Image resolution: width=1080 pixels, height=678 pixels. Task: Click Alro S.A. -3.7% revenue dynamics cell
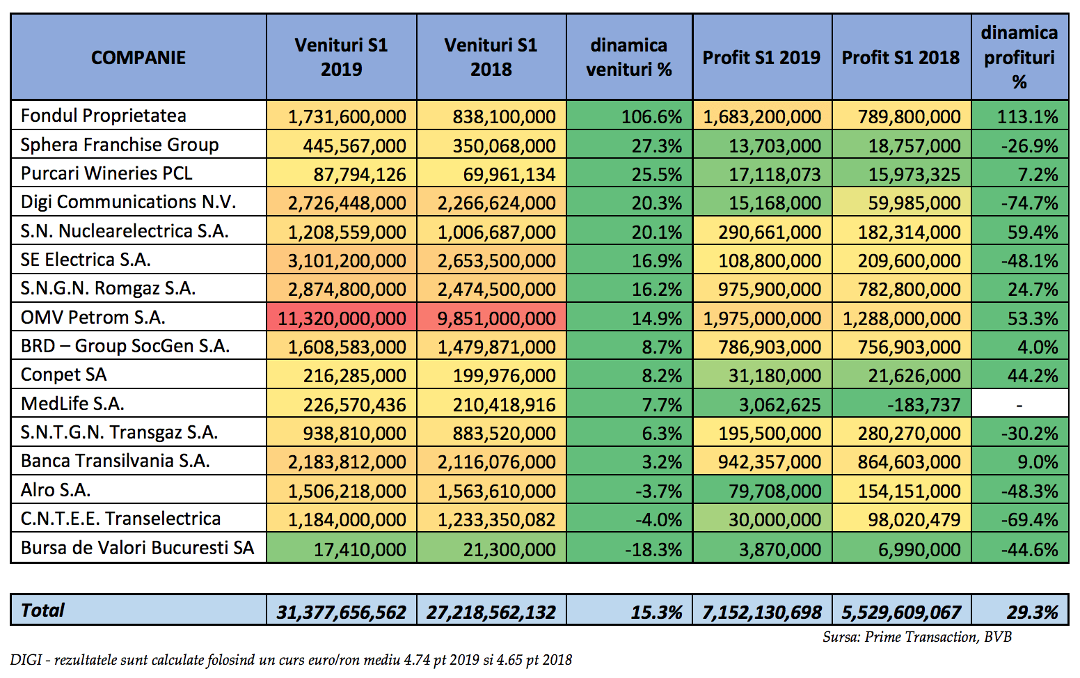[629, 490]
